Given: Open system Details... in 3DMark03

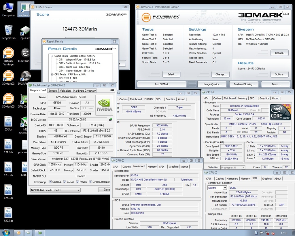Looking at the screenshot, I should [280, 53].
